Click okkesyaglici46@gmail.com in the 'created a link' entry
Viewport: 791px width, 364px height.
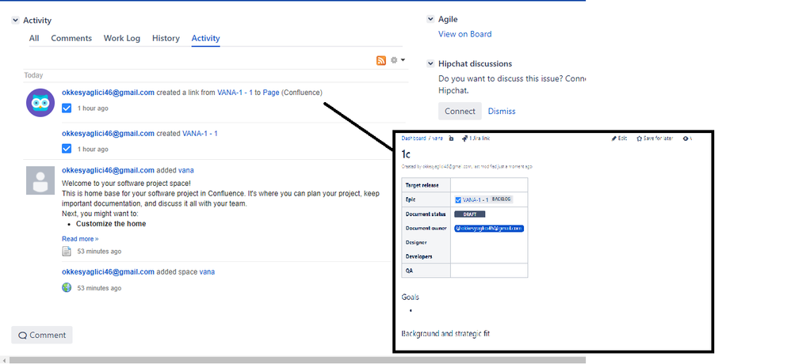click(x=108, y=93)
